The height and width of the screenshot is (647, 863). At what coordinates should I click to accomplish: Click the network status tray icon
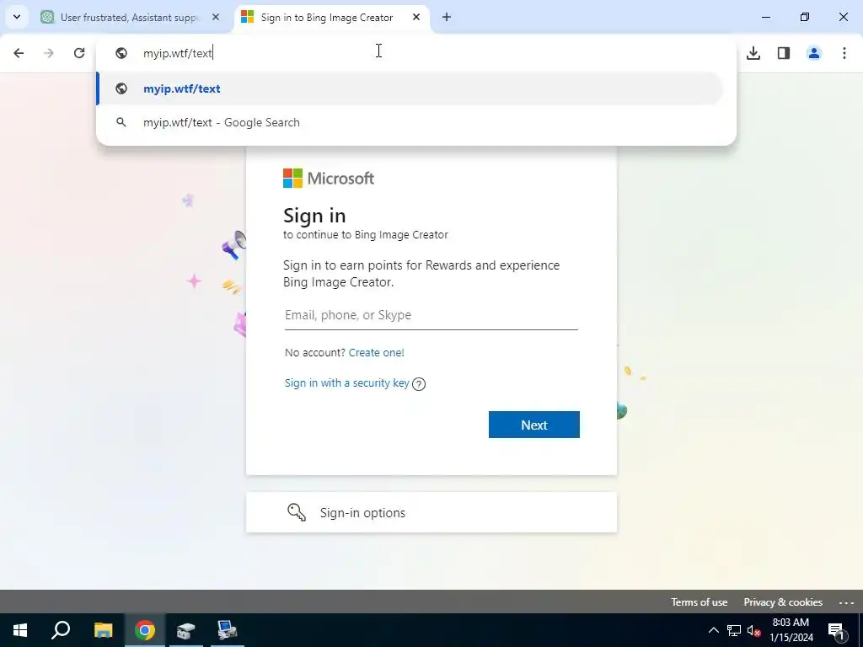pyautogui.click(x=734, y=630)
